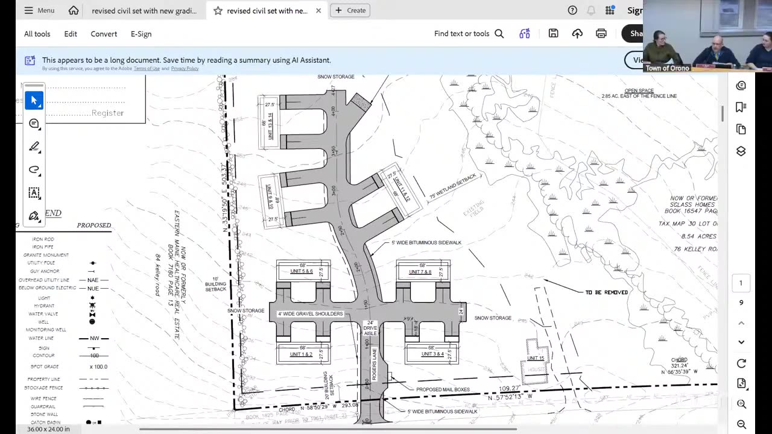772x434 pixels.
Task: Choose the Select arrow tool
Action: point(34,100)
